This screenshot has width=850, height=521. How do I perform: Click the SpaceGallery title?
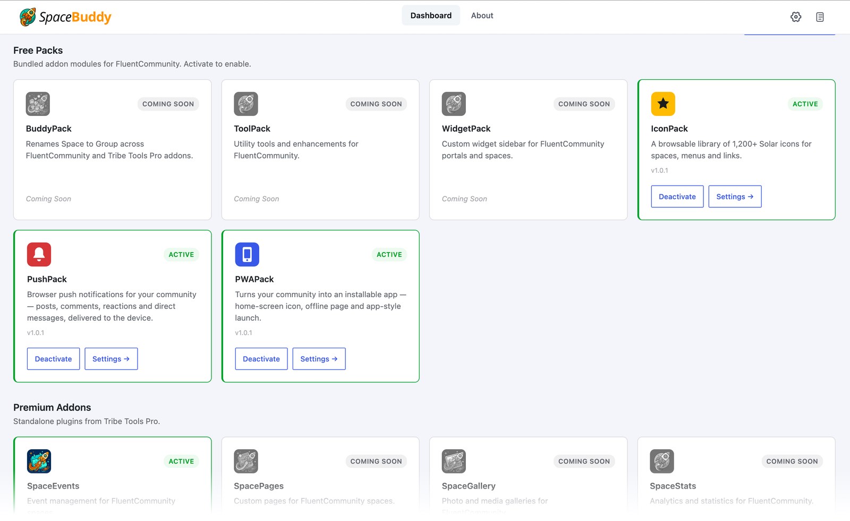pos(469,486)
